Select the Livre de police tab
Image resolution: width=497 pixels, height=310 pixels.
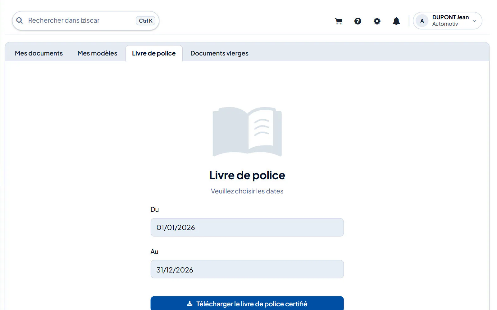tap(154, 53)
